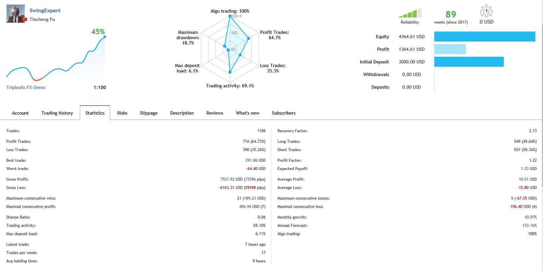
Task: Select the Risks tab
Action: pos(122,113)
